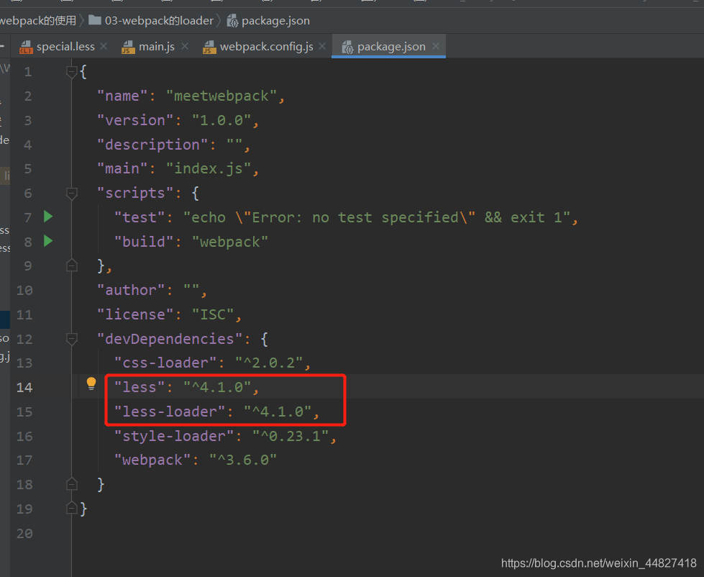Close the webpack.config.js tab
704x577 pixels.
point(322,46)
